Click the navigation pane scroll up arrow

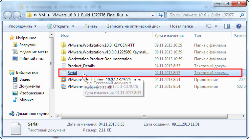click(52, 34)
